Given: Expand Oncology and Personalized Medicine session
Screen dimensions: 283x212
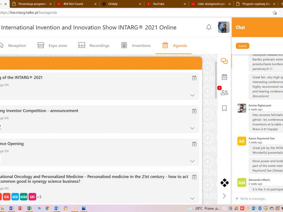Looking at the screenshot, I should coord(192,199).
